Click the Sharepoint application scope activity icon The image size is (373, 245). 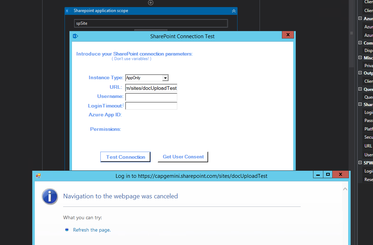click(x=67, y=11)
